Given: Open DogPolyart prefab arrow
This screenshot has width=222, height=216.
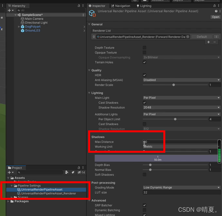Looking at the screenshot, I should (x=84, y=27).
